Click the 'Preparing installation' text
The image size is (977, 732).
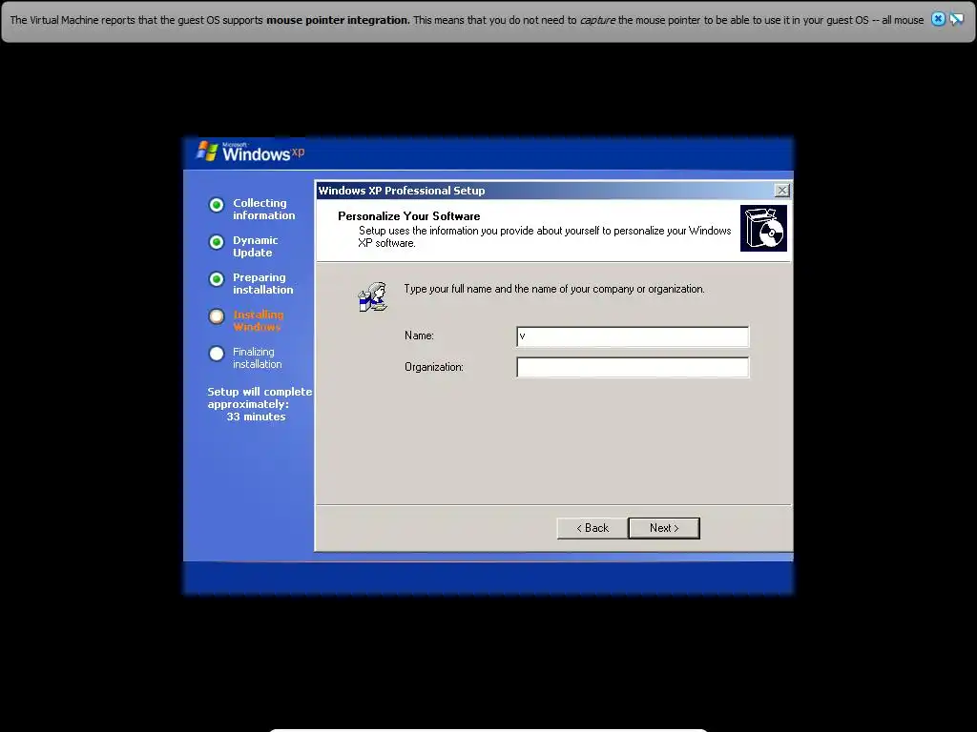click(x=263, y=284)
